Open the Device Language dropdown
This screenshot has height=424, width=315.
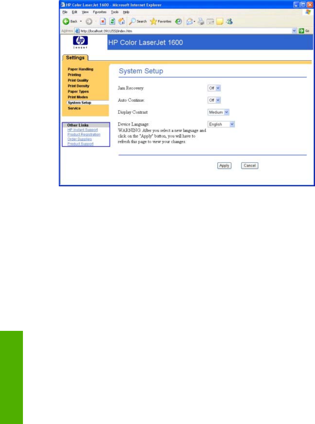tap(221, 124)
